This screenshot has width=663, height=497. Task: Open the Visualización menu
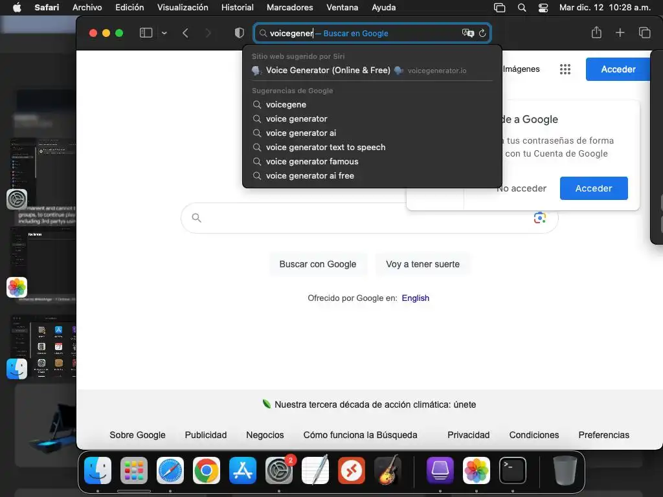(183, 7)
